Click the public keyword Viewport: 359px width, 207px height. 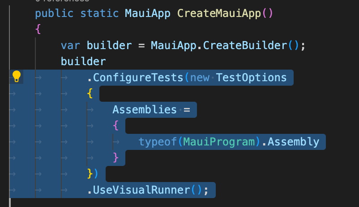(x=54, y=13)
